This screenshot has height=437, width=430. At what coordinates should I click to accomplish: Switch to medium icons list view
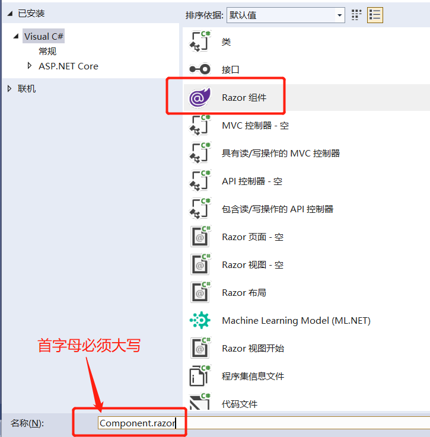375,15
